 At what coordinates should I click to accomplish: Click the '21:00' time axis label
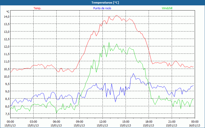[172, 122]
